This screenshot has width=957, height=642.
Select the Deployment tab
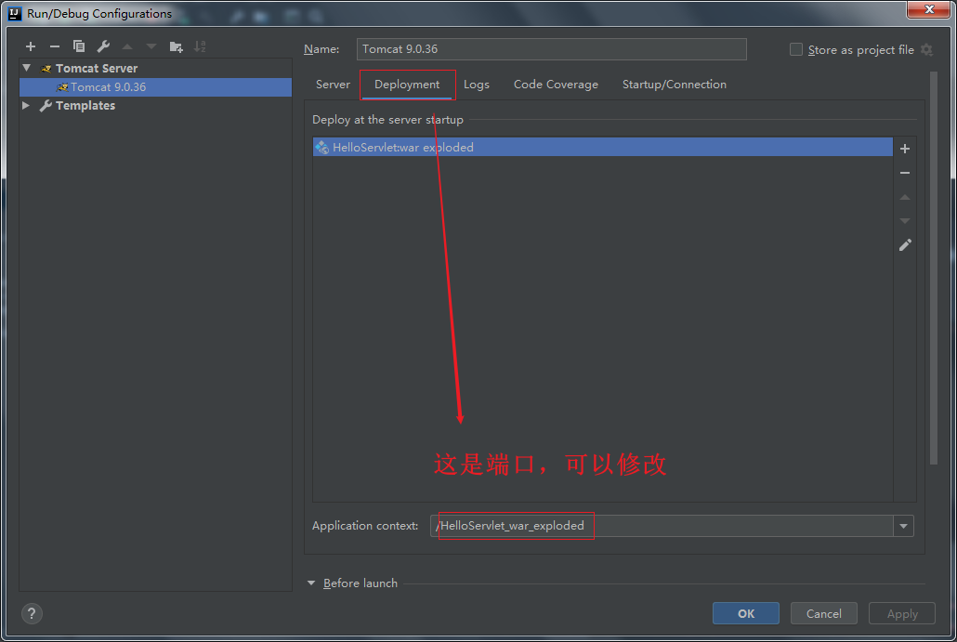tap(407, 85)
